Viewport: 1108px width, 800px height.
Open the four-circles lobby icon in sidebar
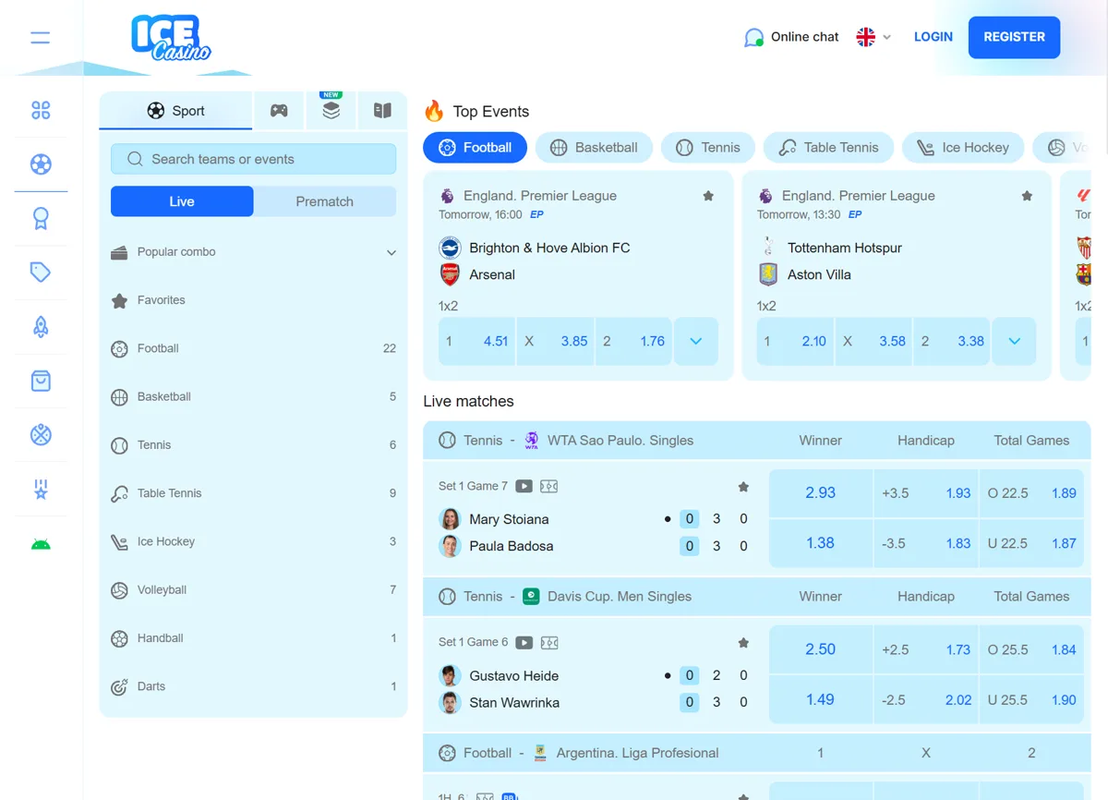(x=41, y=111)
